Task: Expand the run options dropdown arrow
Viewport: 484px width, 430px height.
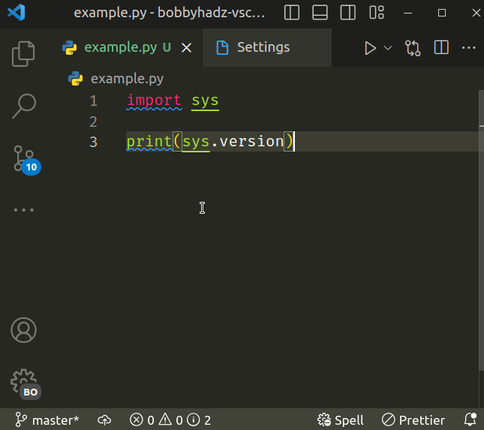Action: [x=388, y=48]
